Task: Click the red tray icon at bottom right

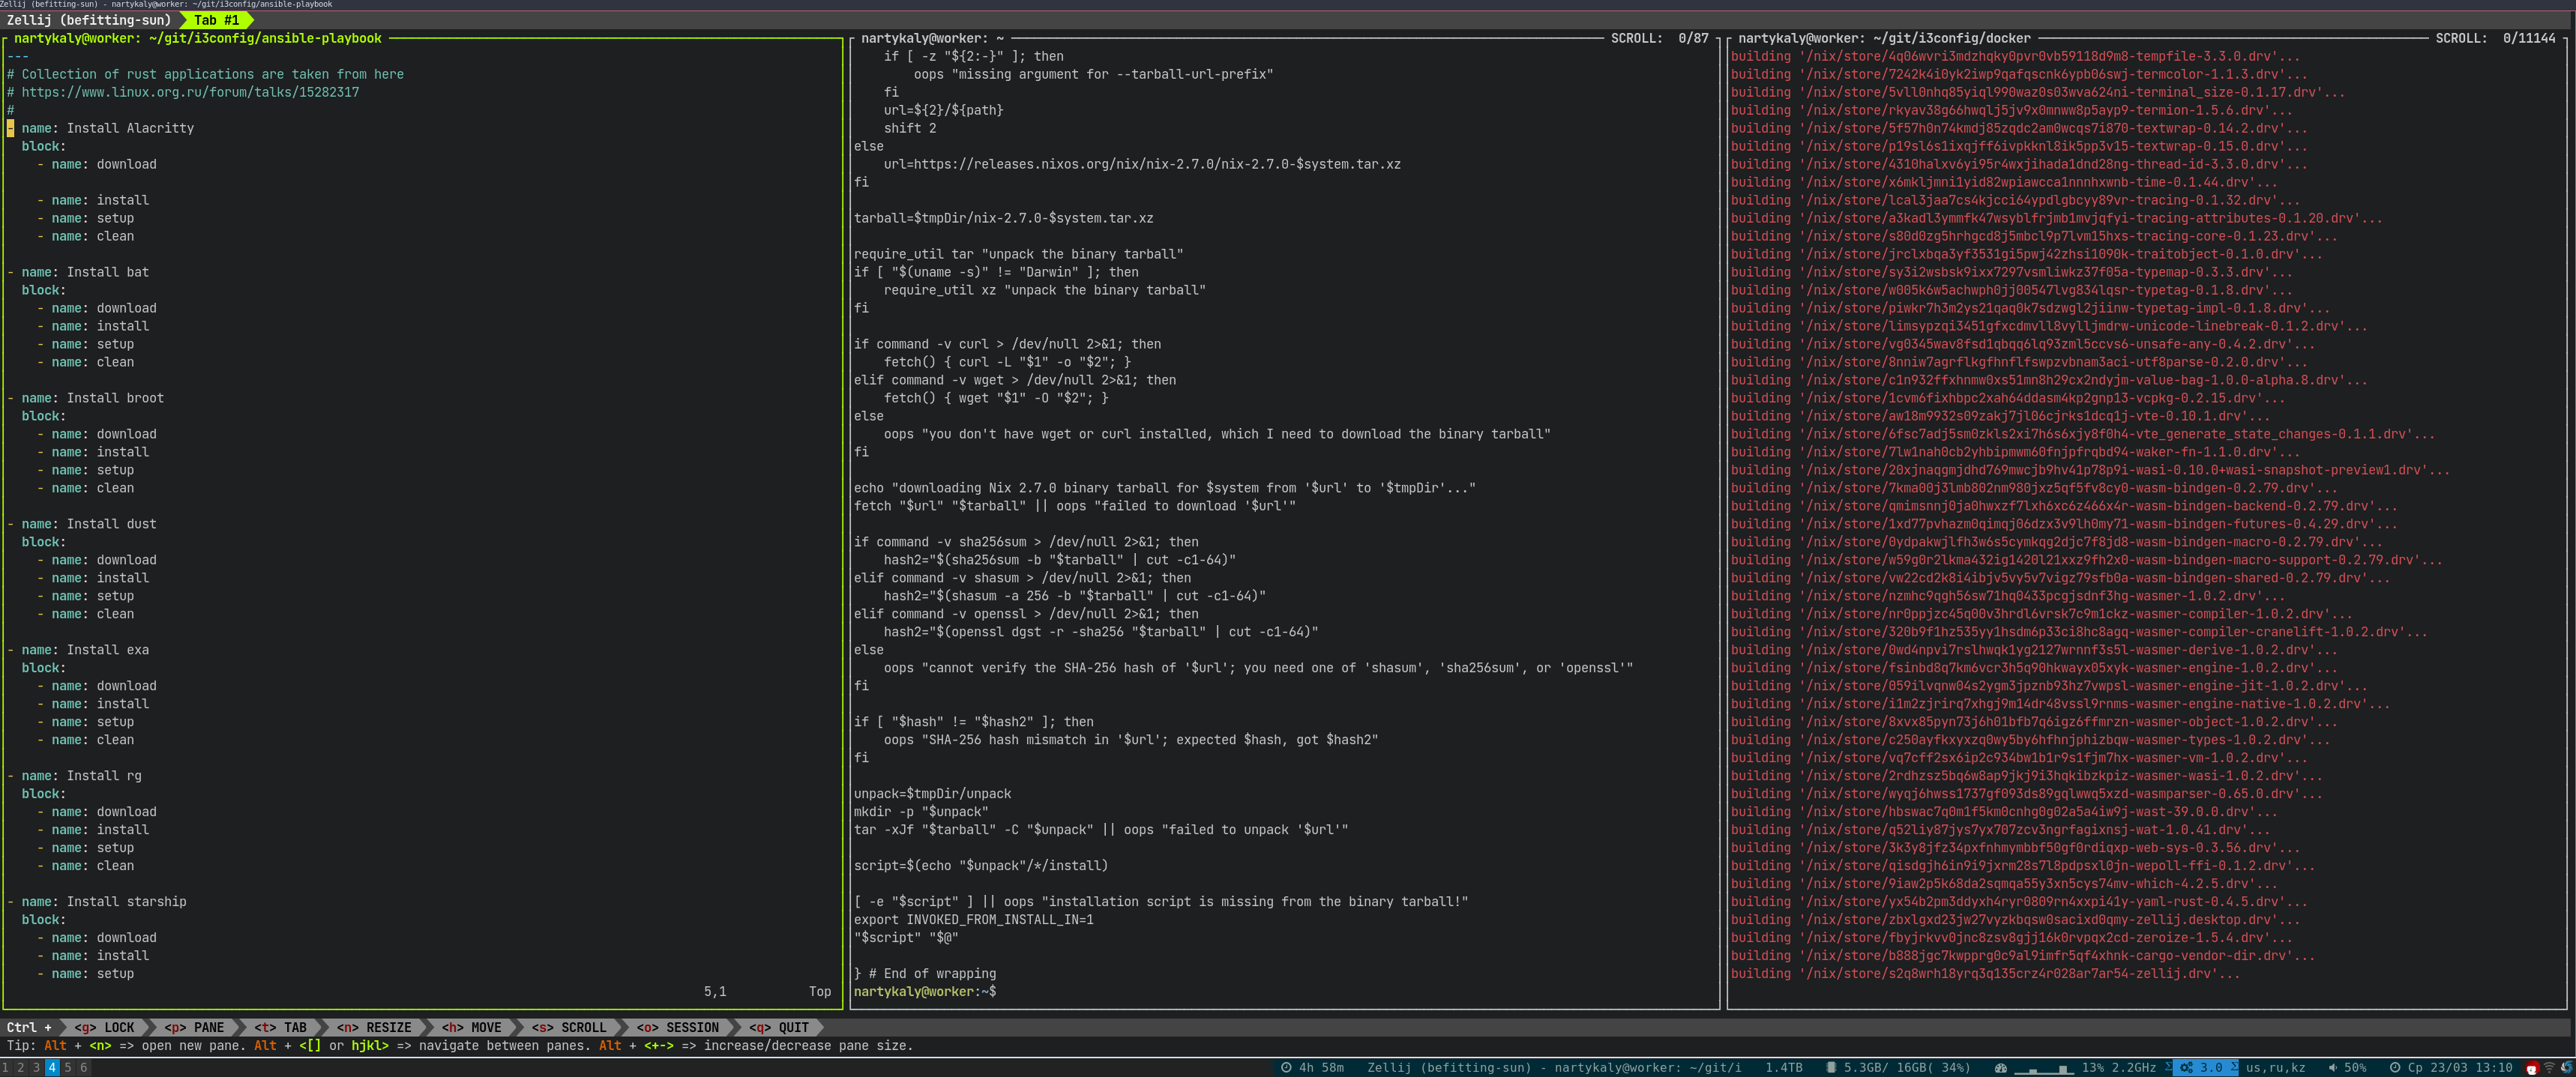Action: tap(2532, 1068)
